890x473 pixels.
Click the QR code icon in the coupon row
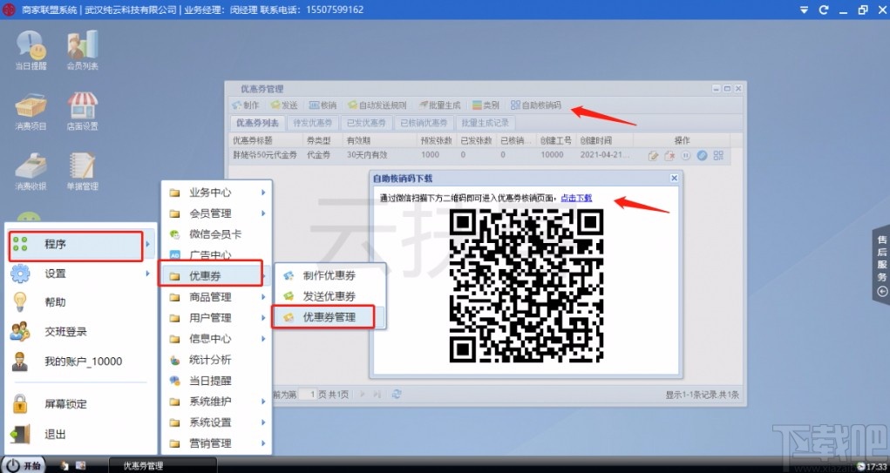tap(718, 155)
